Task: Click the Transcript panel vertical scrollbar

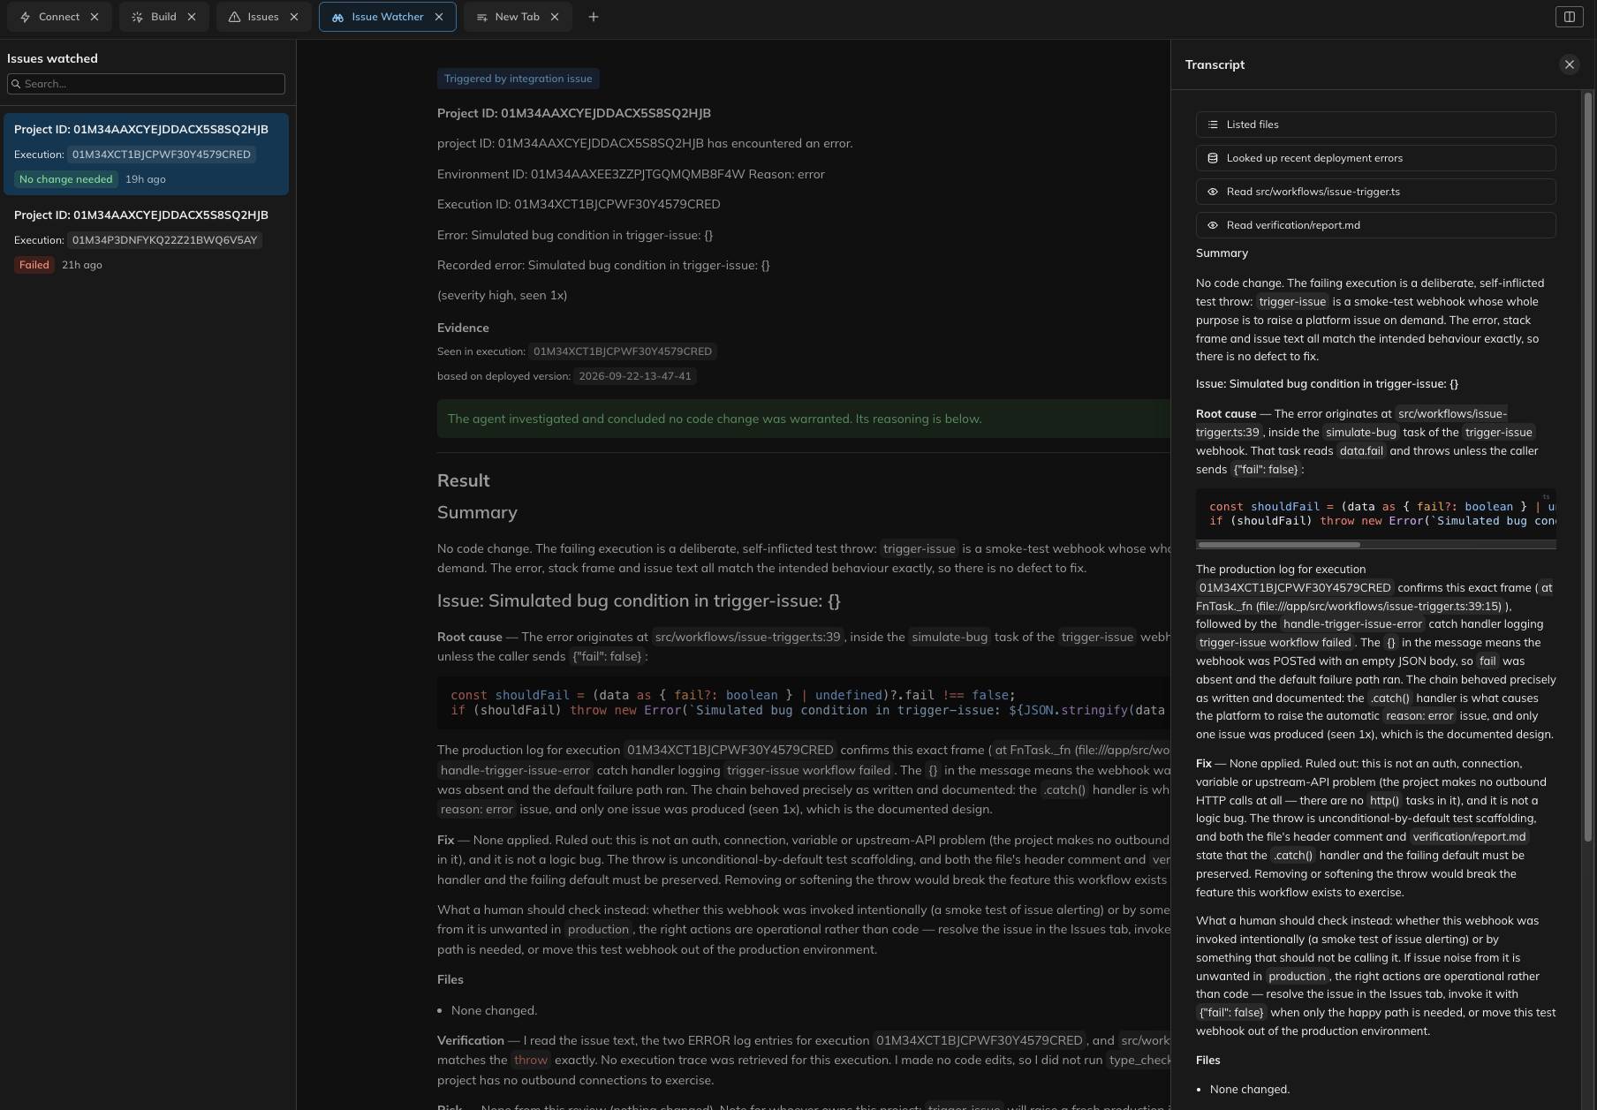Action: (1590, 468)
